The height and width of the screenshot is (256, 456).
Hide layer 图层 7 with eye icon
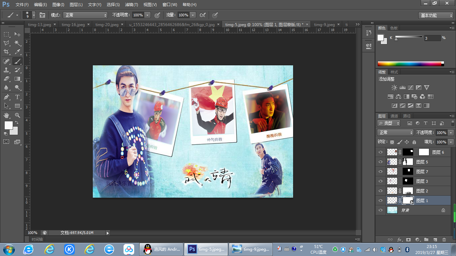tap(381, 171)
